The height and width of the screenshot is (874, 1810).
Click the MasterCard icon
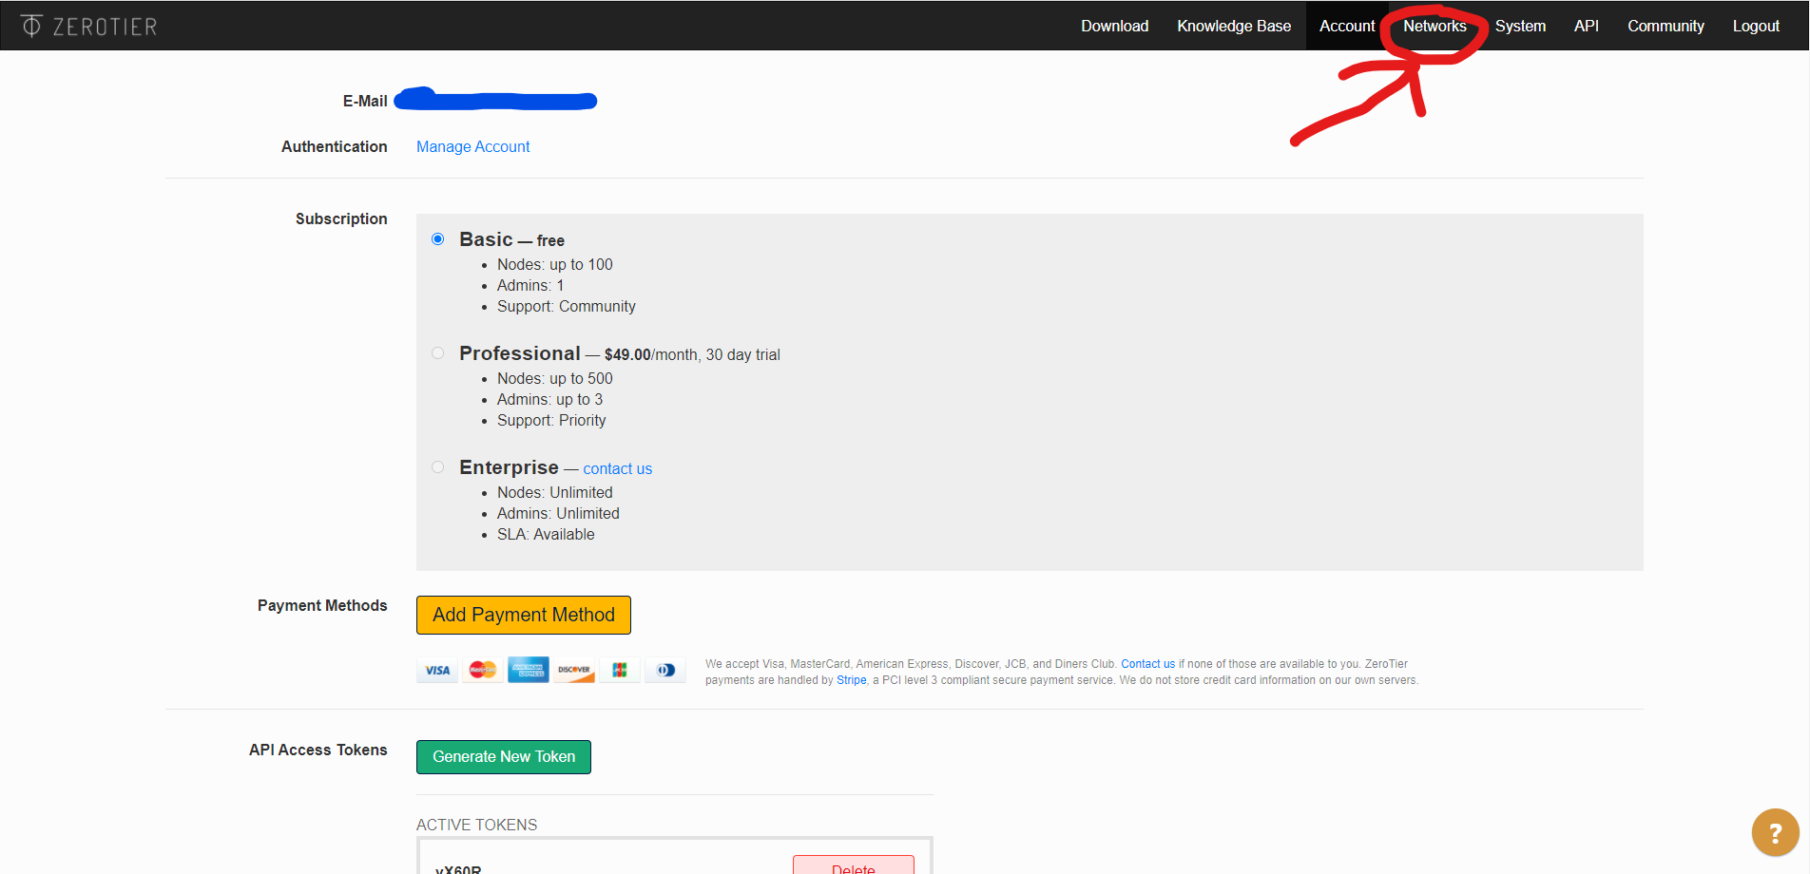click(x=483, y=670)
